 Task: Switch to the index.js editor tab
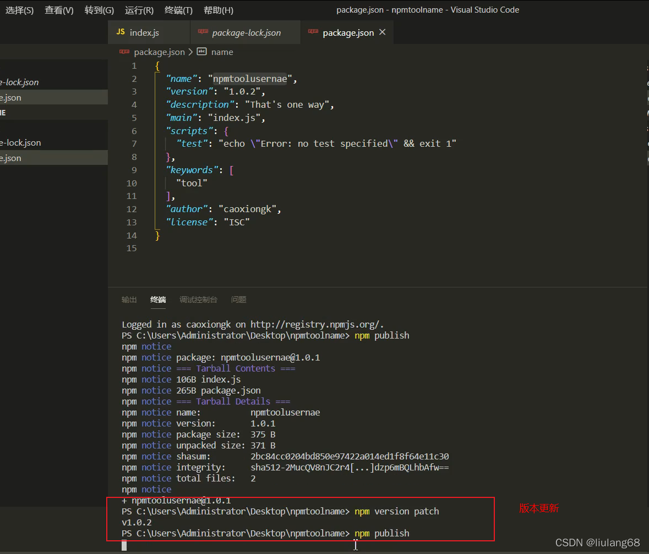[x=149, y=32]
